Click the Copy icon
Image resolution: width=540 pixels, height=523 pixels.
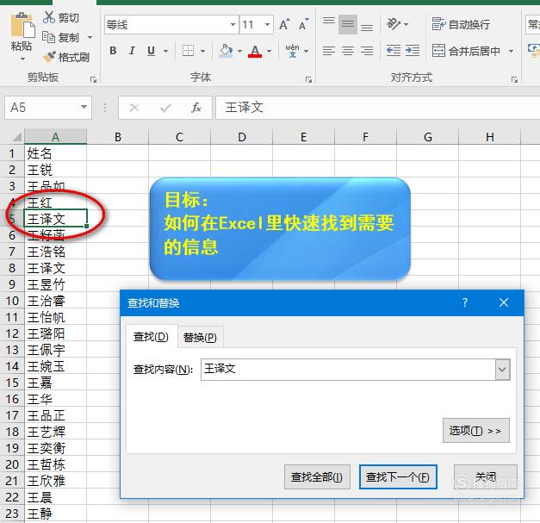pos(48,37)
